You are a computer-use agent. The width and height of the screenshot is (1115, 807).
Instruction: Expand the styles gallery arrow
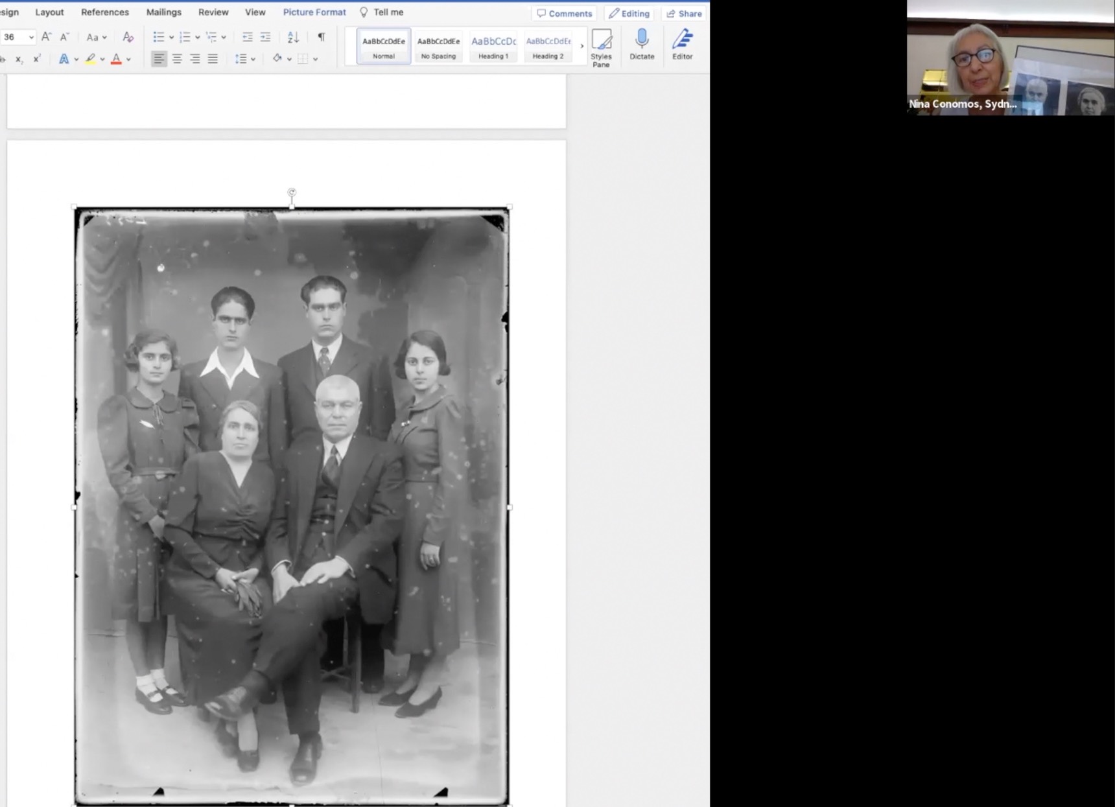click(x=581, y=46)
